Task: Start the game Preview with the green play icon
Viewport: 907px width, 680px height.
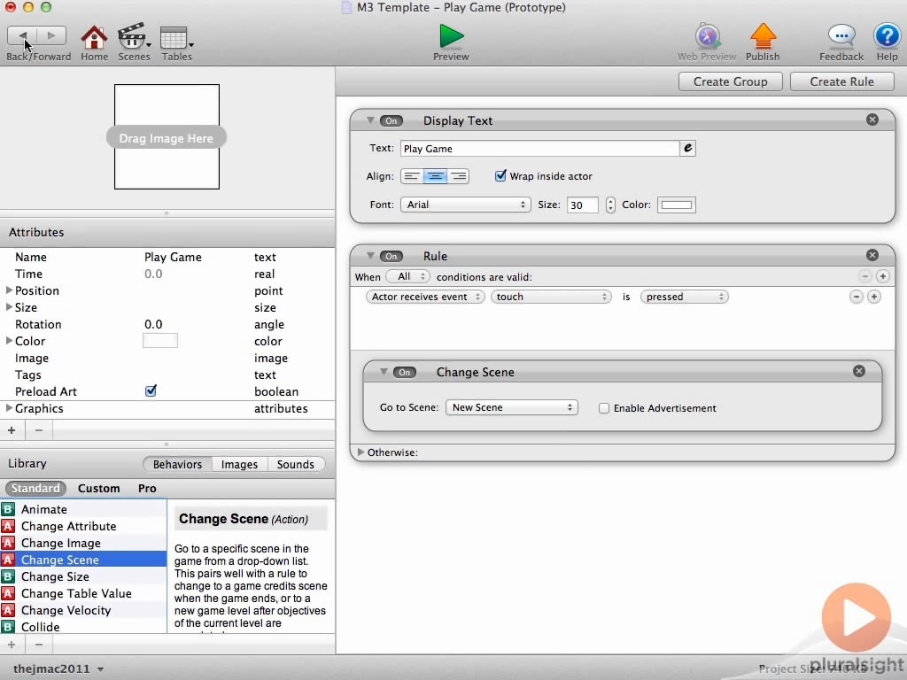Action: click(x=451, y=35)
